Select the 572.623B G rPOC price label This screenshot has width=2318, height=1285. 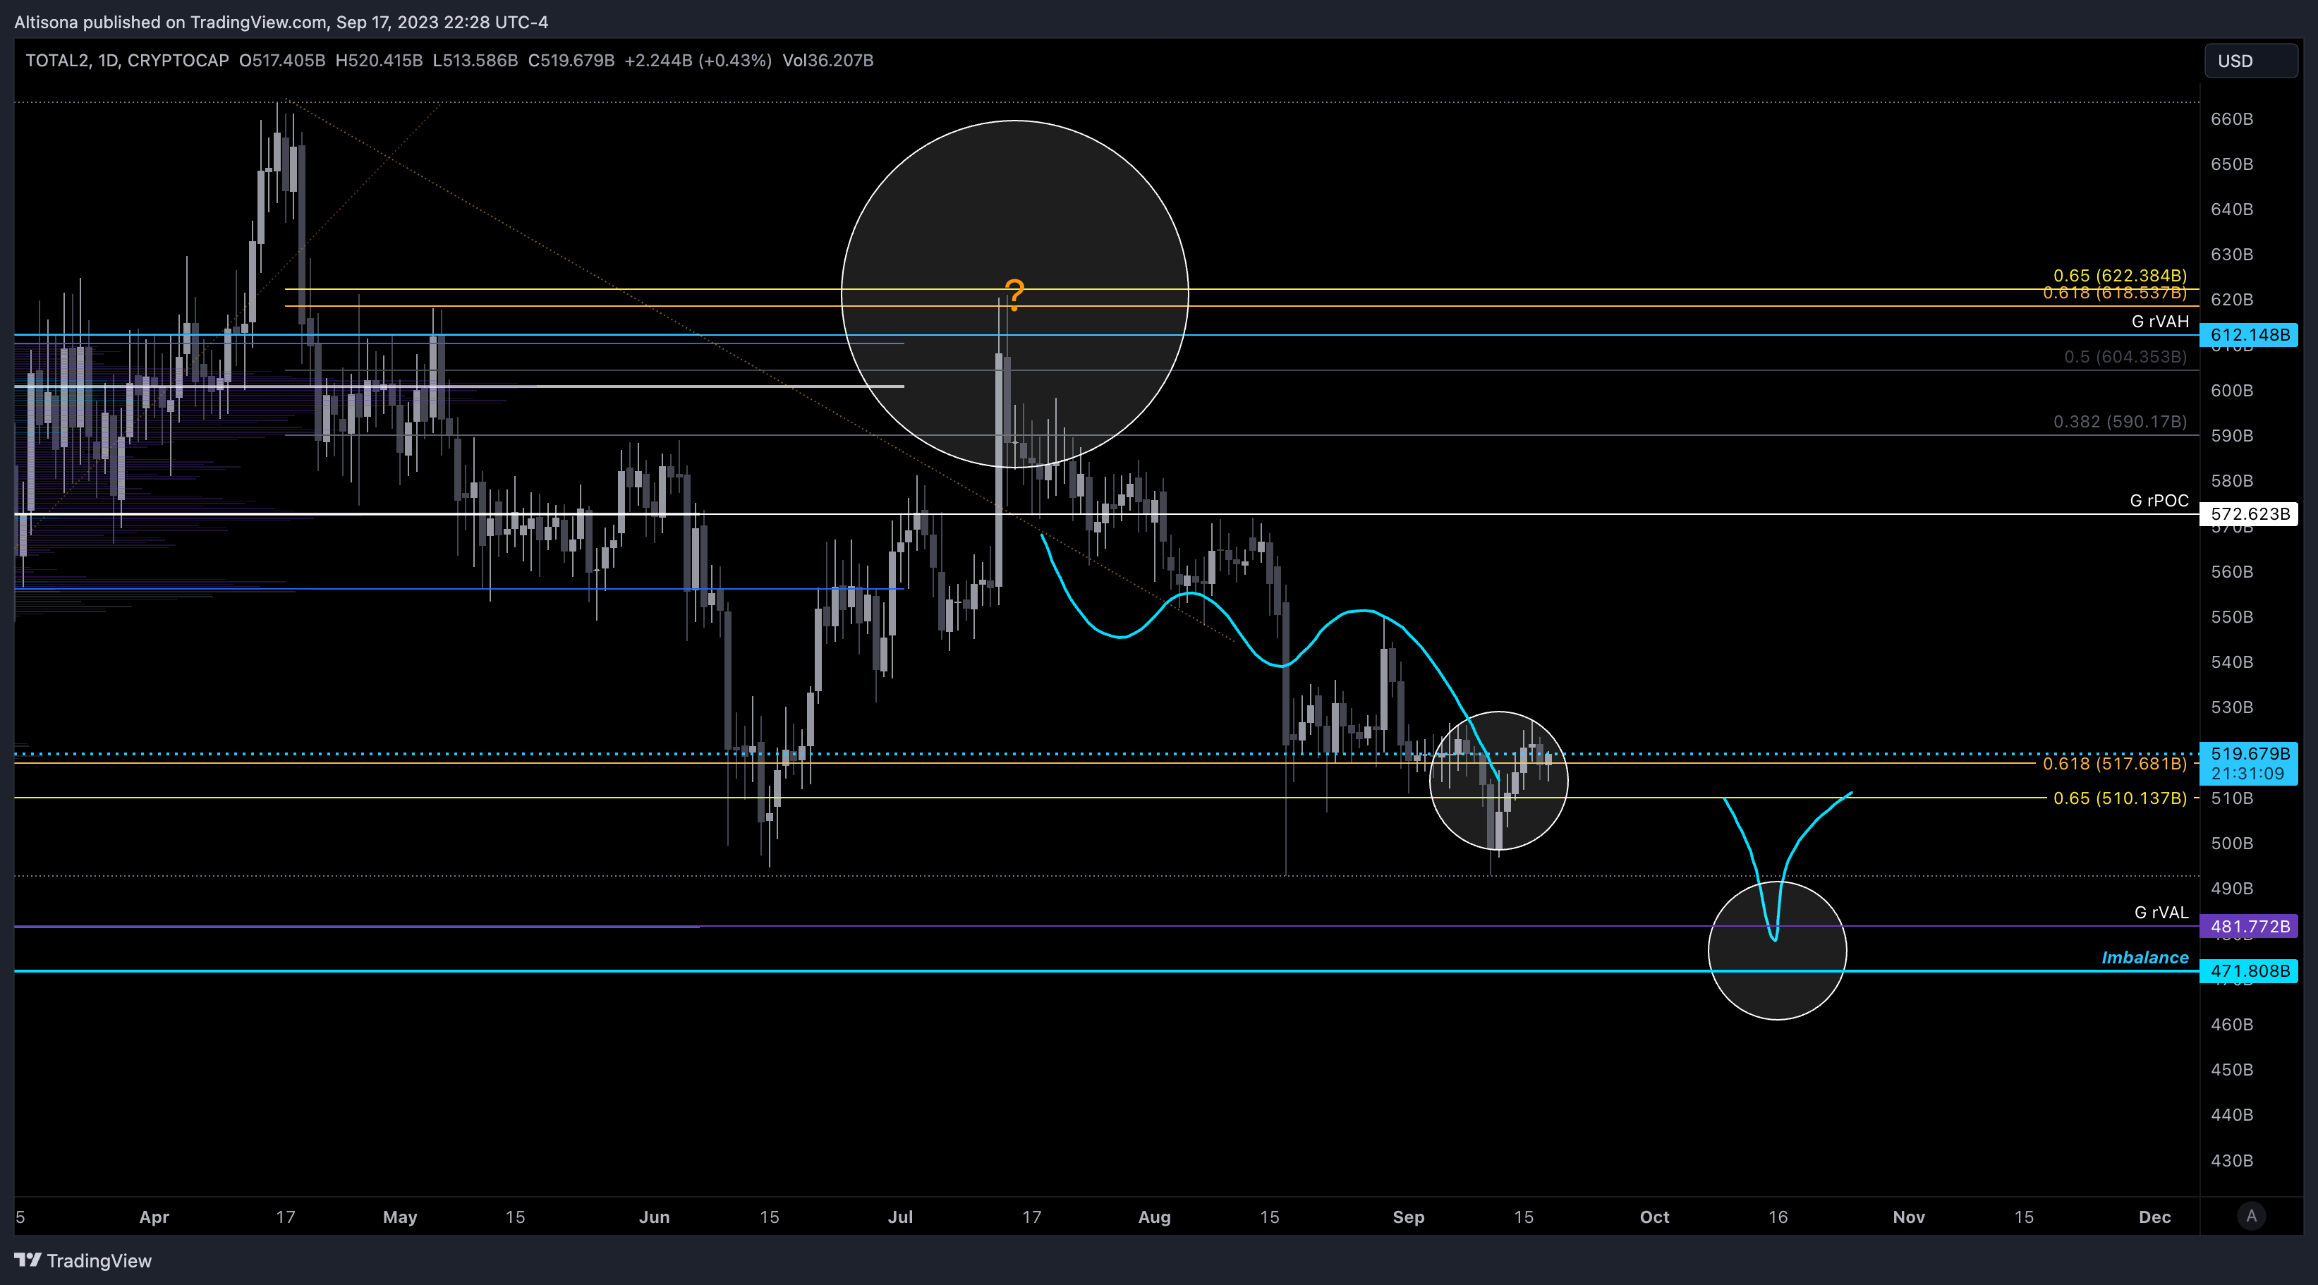(x=2249, y=514)
